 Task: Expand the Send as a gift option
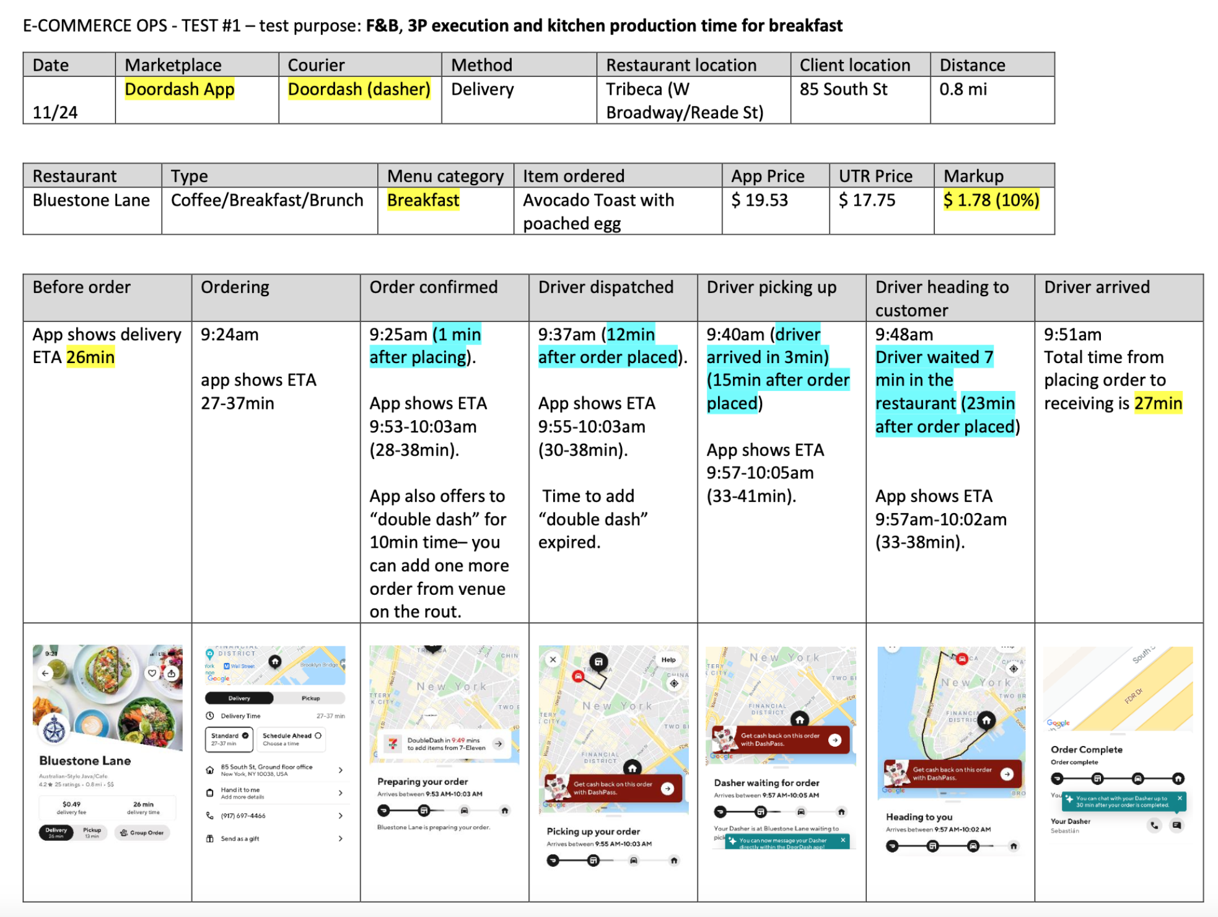tap(341, 839)
